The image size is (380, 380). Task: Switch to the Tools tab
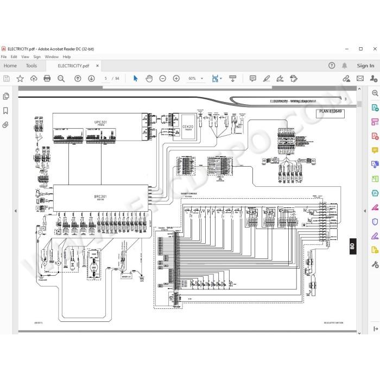tap(31, 66)
